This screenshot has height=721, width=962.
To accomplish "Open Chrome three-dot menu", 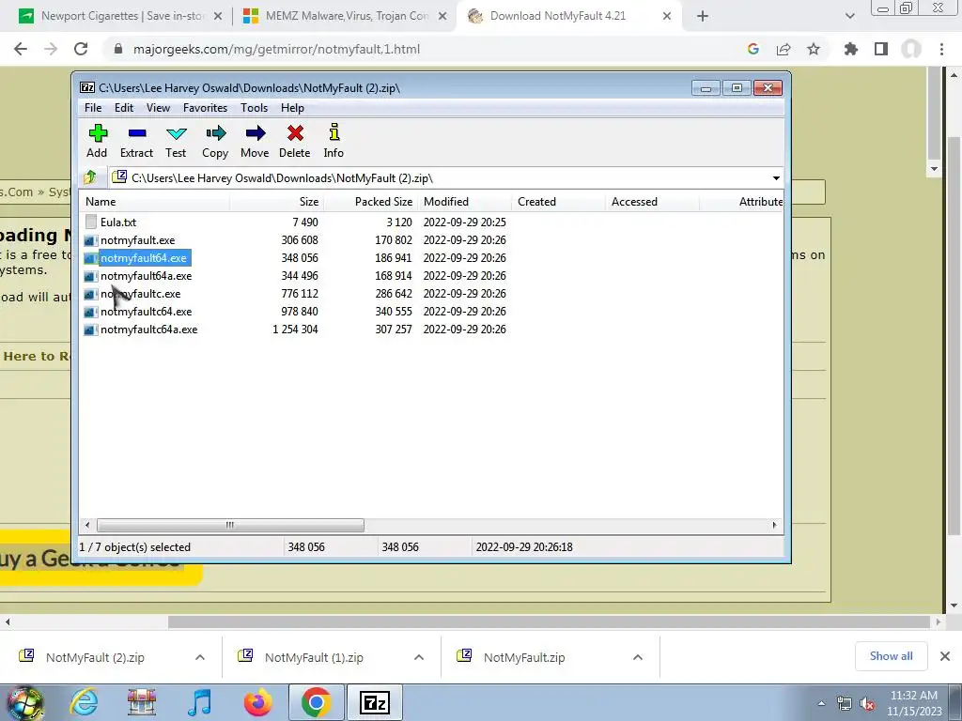I will (941, 49).
